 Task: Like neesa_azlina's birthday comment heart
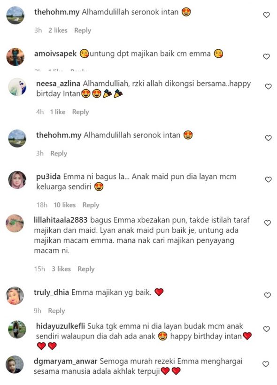[x=268, y=86]
